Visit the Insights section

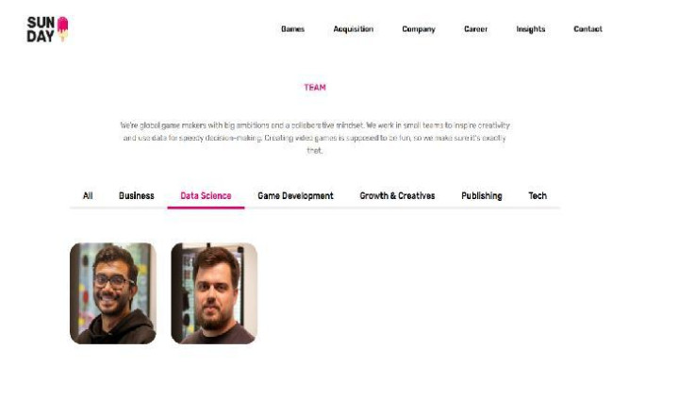530,29
